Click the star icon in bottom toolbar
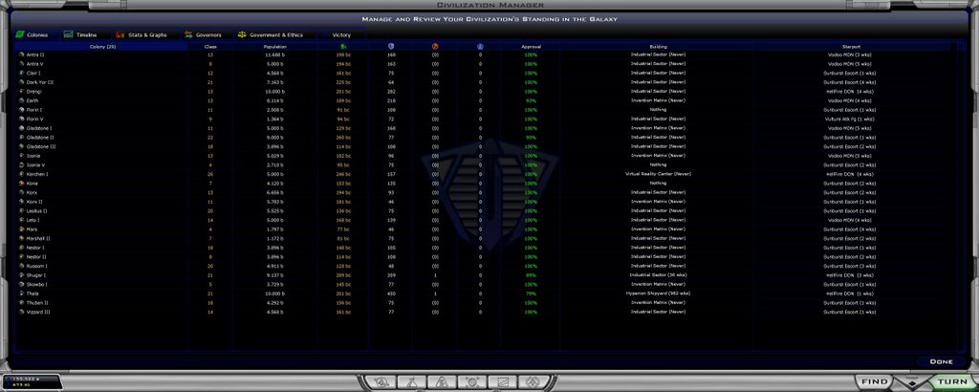The width and height of the screenshot is (979, 392). point(472,381)
